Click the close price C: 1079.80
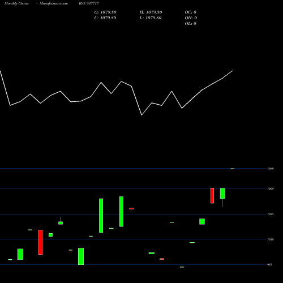This screenshot has height=283, width=283. (105, 18)
